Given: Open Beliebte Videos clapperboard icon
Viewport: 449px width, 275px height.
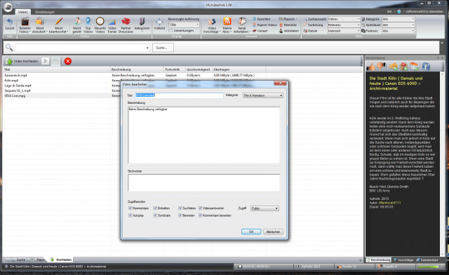Looking at the screenshot, I should [x=25, y=25].
